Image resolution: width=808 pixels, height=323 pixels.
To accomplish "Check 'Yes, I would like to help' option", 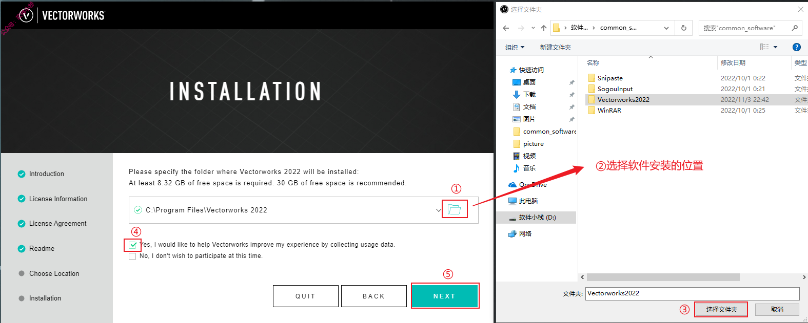I will [133, 245].
